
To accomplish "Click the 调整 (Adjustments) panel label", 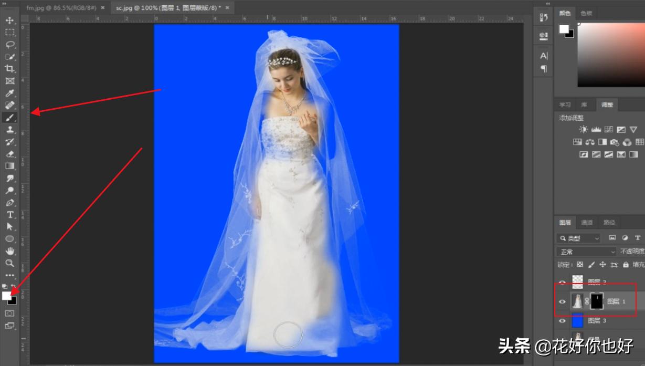I will pos(607,104).
